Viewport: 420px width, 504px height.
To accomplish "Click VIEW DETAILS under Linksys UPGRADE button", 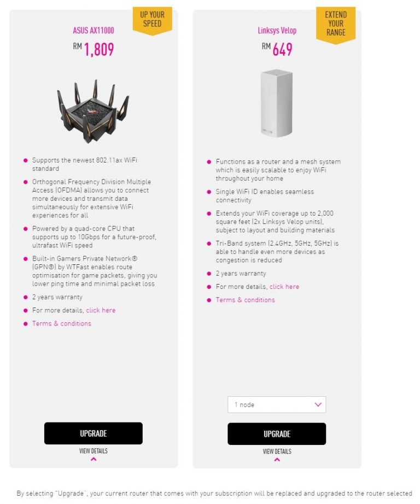I will coord(276,452).
